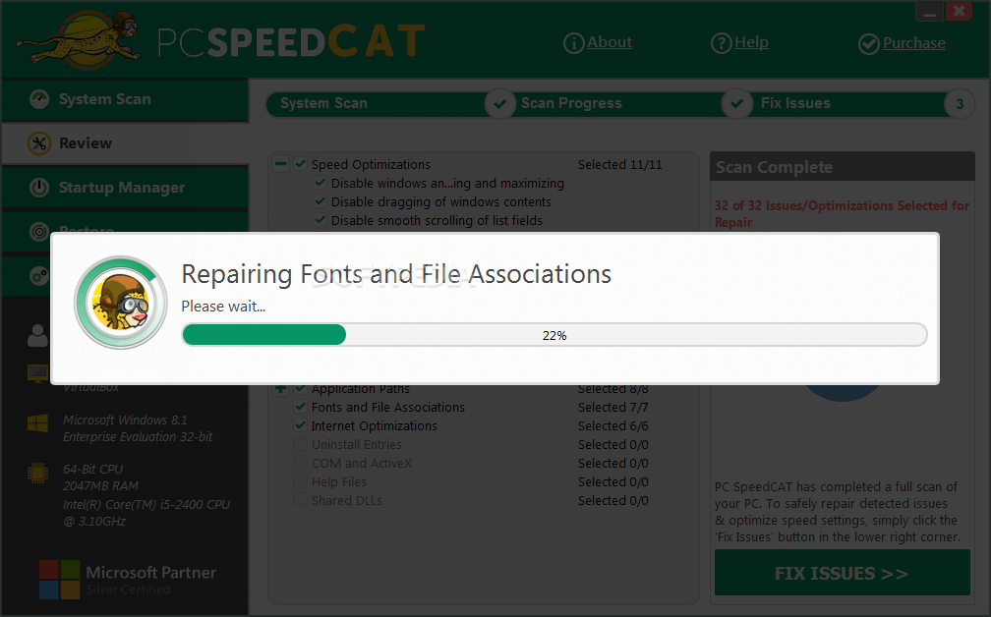Toggle Disable smooth scrolling of list fields
Viewport: 991px width, 617px height.
pyautogui.click(x=321, y=220)
